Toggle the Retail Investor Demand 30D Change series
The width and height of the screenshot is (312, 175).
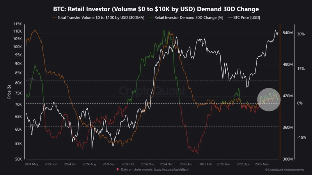click(x=189, y=18)
